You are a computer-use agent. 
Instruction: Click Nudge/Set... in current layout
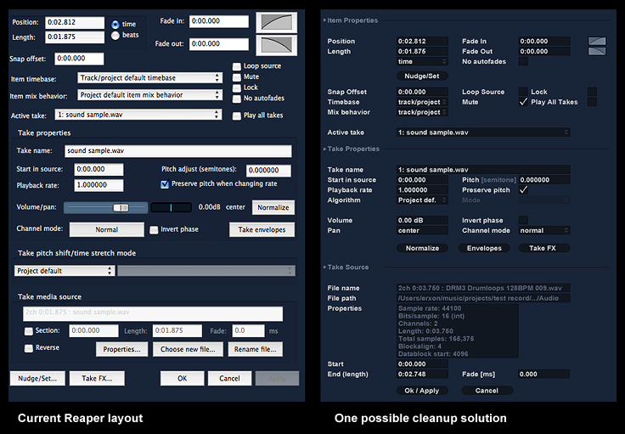point(37,379)
